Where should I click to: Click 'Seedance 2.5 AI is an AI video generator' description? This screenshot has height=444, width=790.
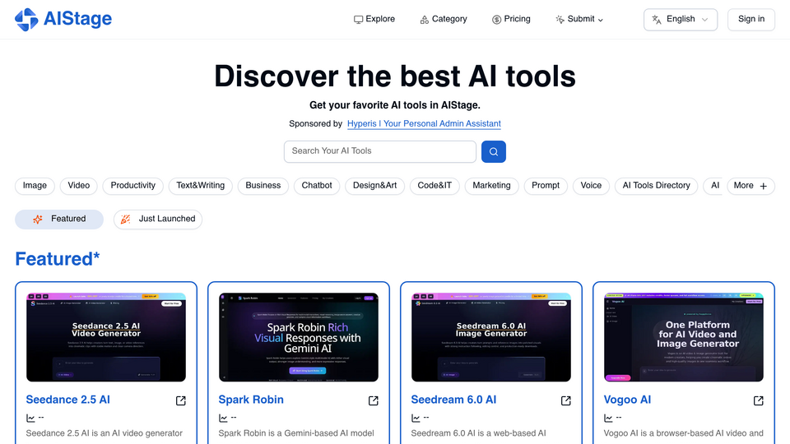(x=105, y=433)
